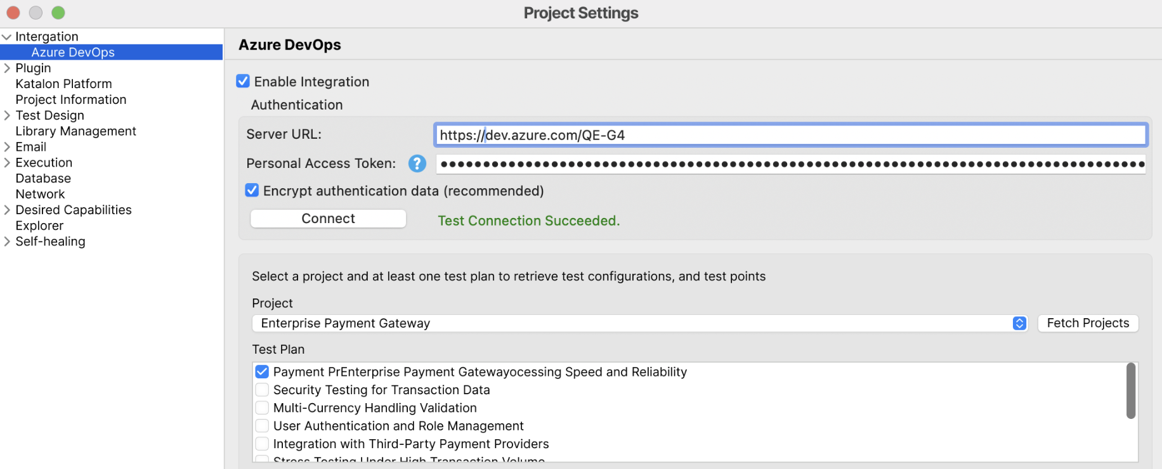
Task: Open Library Management settings
Action: (75, 131)
